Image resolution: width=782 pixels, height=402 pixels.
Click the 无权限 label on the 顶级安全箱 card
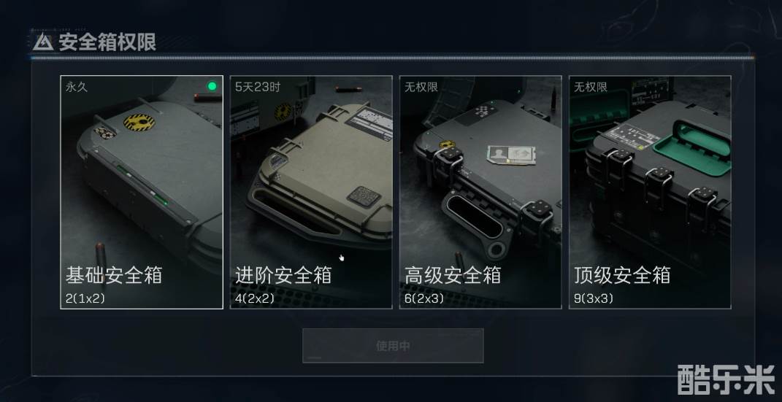pyautogui.click(x=591, y=87)
